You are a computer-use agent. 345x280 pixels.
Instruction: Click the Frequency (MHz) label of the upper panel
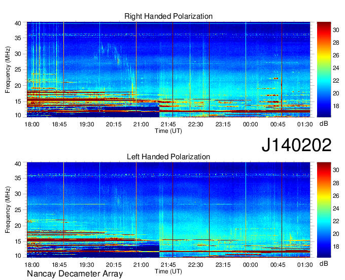coord(8,69)
